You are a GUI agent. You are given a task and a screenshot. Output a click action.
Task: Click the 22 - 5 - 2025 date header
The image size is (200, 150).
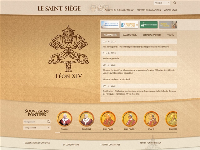click(x=139, y=42)
